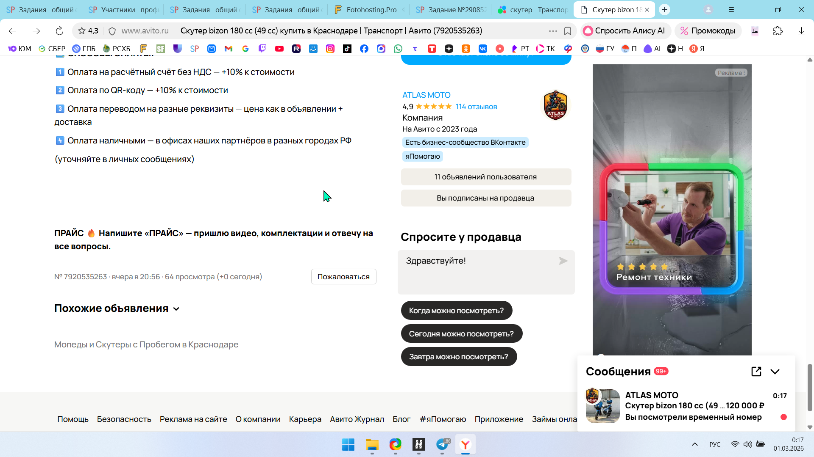
Task: Reload the current page
Action: click(59, 31)
